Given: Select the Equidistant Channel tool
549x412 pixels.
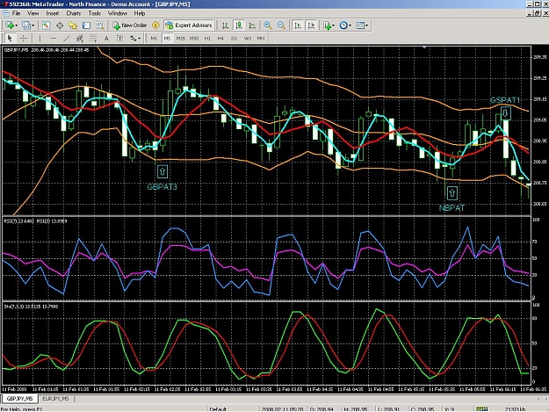Looking at the screenshot, I should (x=80, y=38).
